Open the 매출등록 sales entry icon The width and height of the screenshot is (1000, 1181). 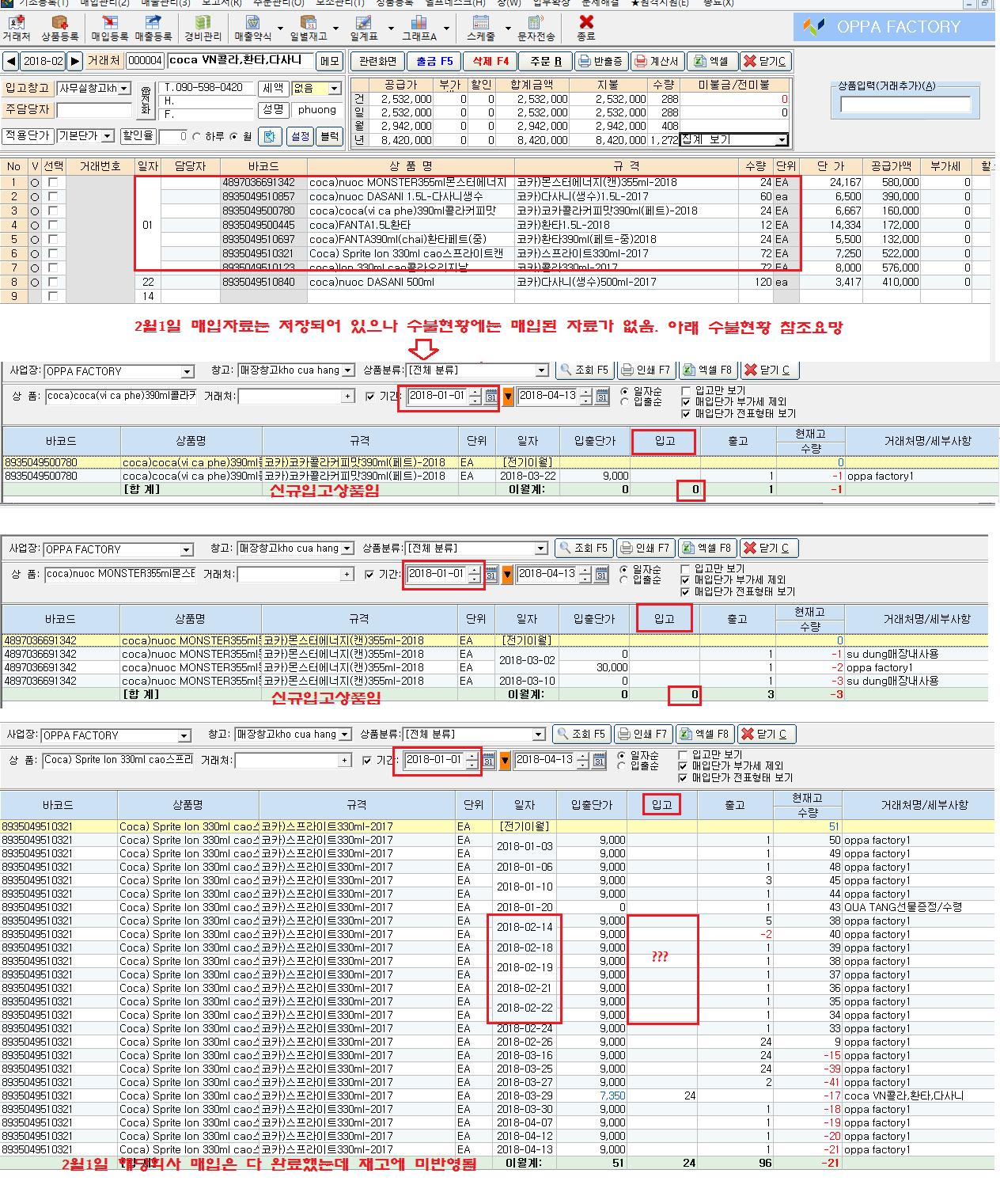pyautogui.click(x=153, y=28)
